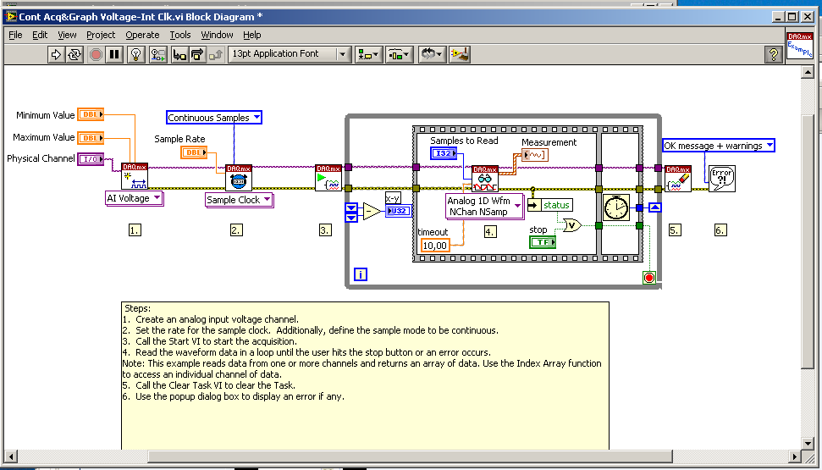Click the Wait timer clock node
The width and height of the screenshot is (822, 470).
click(x=616, y=207)
